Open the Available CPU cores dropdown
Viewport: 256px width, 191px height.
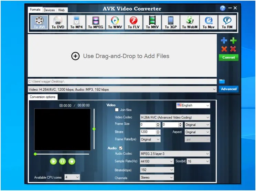point(72,177)
